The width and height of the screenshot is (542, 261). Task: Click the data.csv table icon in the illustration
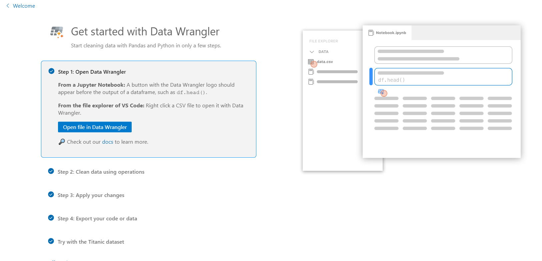coord(311,62)
